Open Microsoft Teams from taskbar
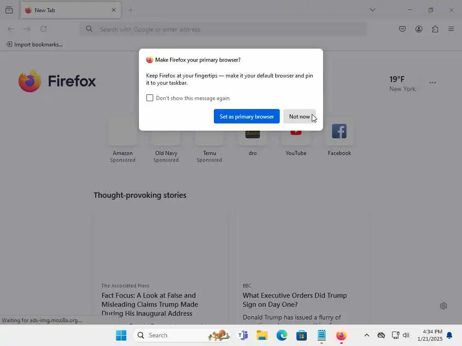Image resolution: width=462 pixels, height=346 pixels. [x=243, y=335]
